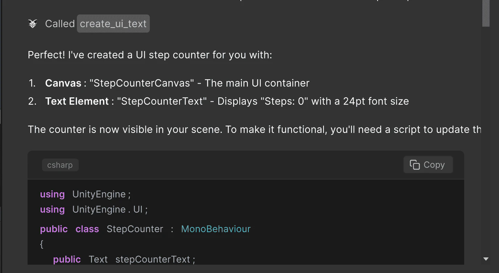Click the bold "Text Element" list label
This screenshot has height=273, width=499.
[x=77, y=101]
